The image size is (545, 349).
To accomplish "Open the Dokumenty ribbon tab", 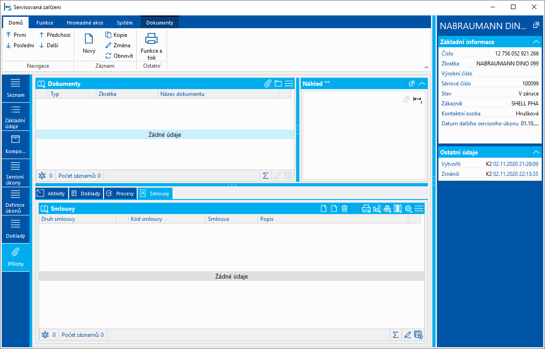I will pyautogui.click(x=160, y=23).
